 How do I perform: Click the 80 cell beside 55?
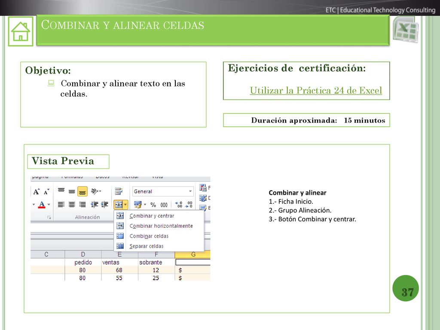pyautogui.click(x=83, y=278)
